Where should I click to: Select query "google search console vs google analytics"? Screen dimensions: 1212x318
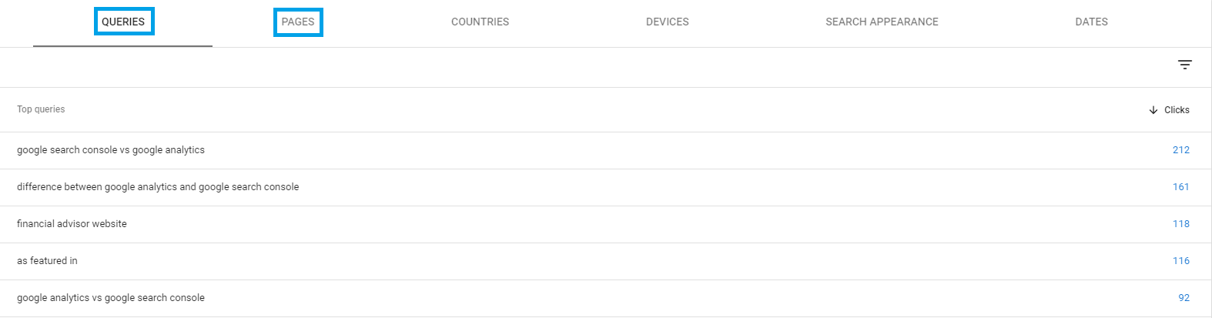[111, 150]
